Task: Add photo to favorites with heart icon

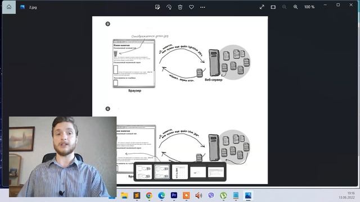Action: 191,7
